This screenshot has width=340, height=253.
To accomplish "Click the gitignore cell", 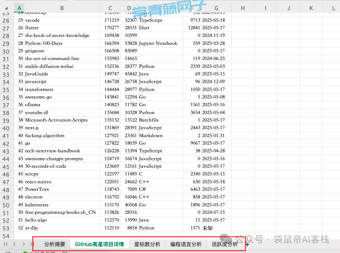I will coord(62,51).
